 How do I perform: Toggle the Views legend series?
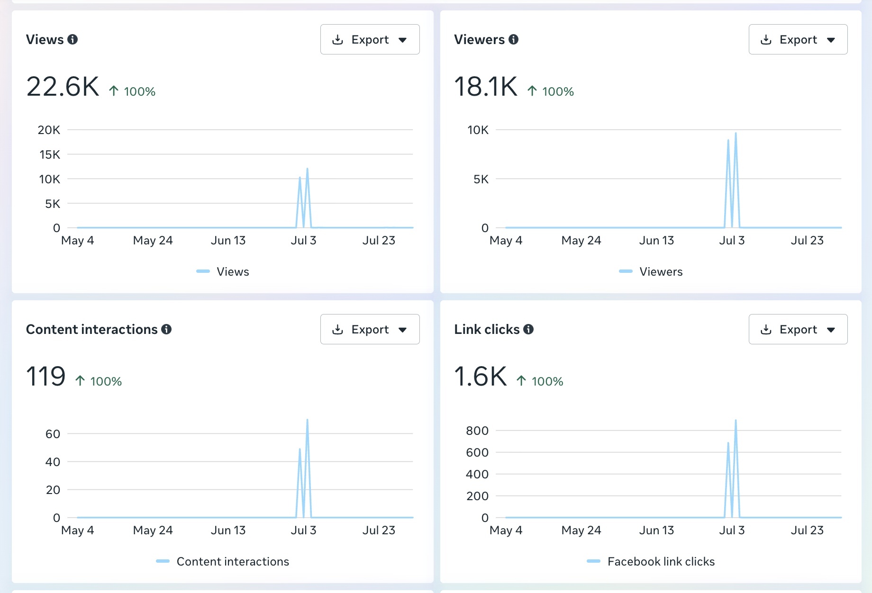pos(223,271)
